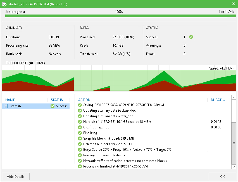The height and width of the screenshot is (182, 238).
Task: Click the 0:04:48 duration value
Action: tap(216, 122)
